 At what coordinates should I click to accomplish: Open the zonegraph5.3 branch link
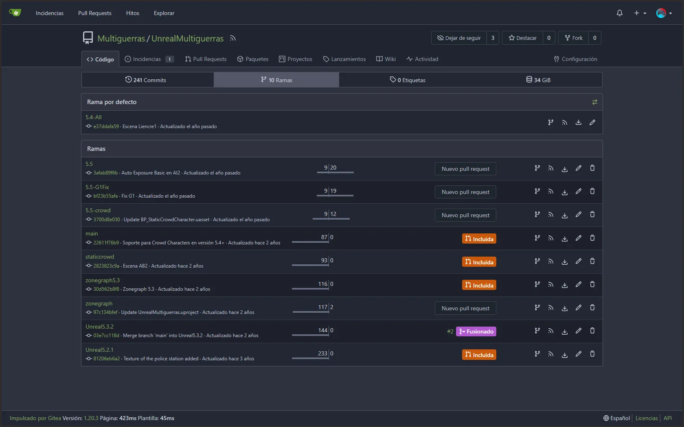[x=103, y=280]
